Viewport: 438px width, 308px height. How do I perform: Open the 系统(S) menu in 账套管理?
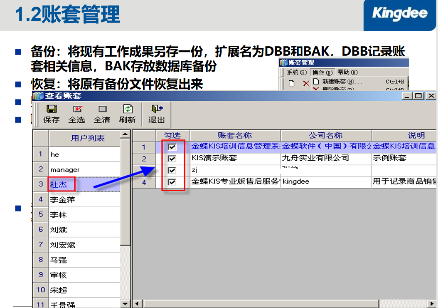297,72
